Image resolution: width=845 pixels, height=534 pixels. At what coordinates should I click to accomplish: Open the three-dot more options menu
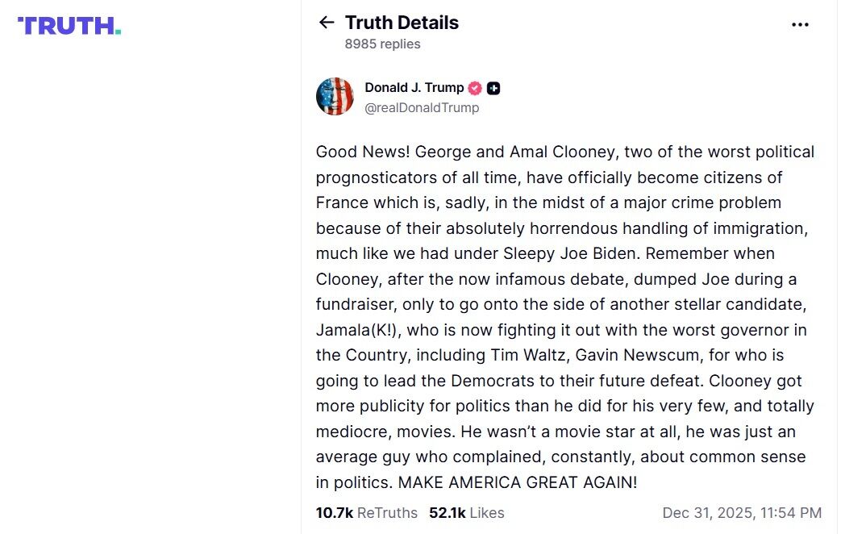[799, 24]
